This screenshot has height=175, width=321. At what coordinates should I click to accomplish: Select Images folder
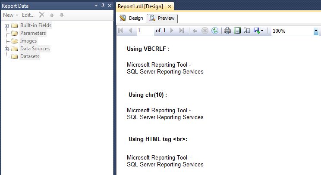(28, 41)
